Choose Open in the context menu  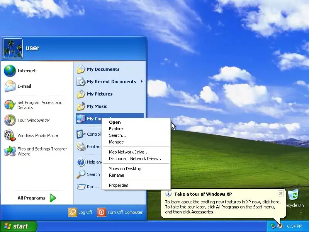coord(136,122)
